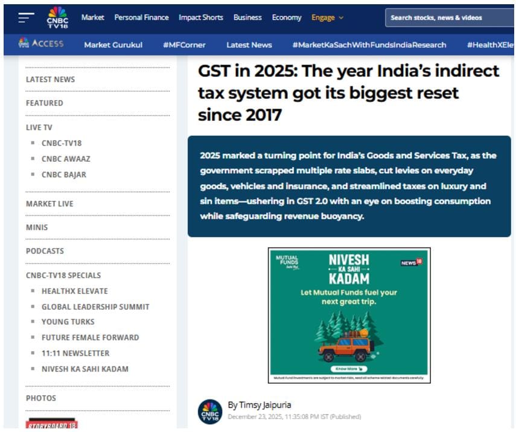Image resolution: width=516 pixels, height=432 pixels.
Task: Open CNBC-TV18 live channel
Action: [62, 143]
